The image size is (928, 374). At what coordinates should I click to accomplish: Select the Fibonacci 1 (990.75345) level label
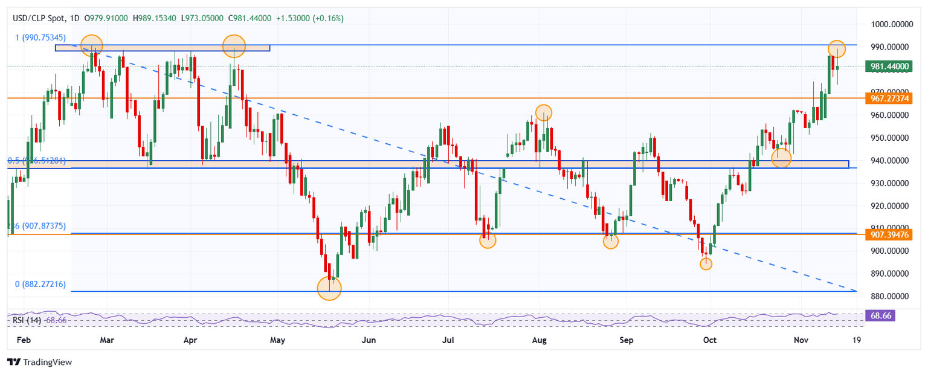[39, 37]
